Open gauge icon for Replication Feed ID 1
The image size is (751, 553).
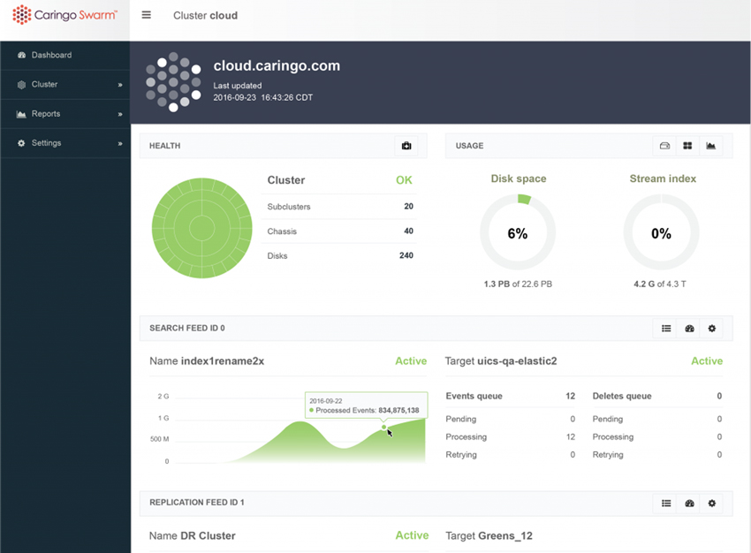(689, 504)
